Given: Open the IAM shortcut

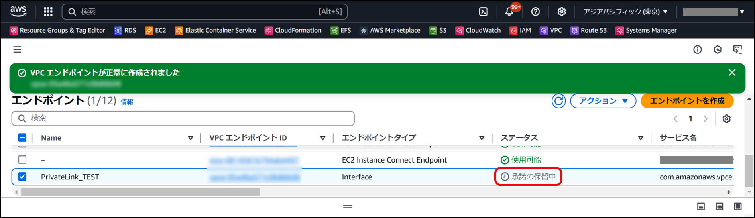Looking at the screenshot, I should (520, 30).
